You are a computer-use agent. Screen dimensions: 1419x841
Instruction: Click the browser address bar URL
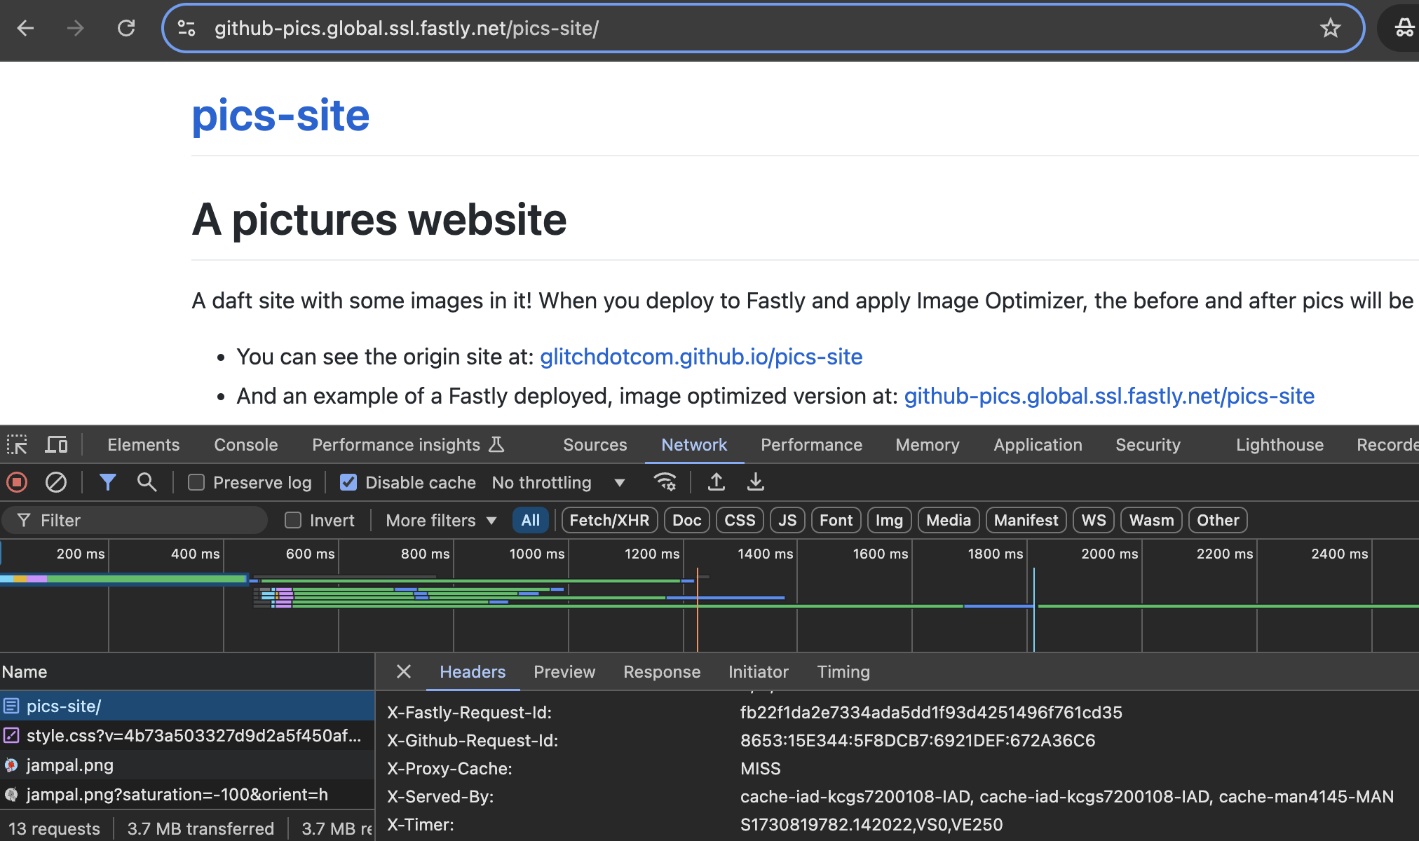pos(407,28)
